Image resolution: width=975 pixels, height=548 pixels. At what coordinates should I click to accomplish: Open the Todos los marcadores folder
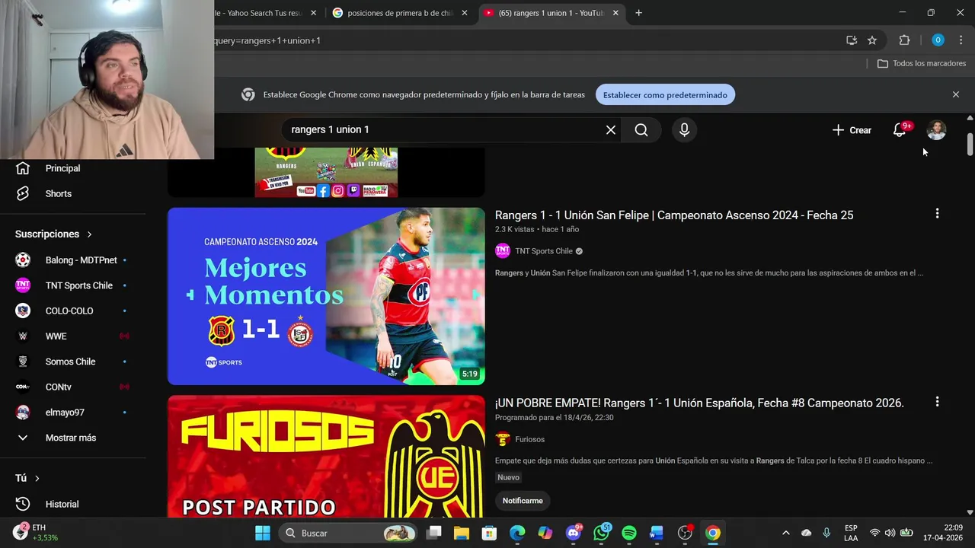coord(922,64)
